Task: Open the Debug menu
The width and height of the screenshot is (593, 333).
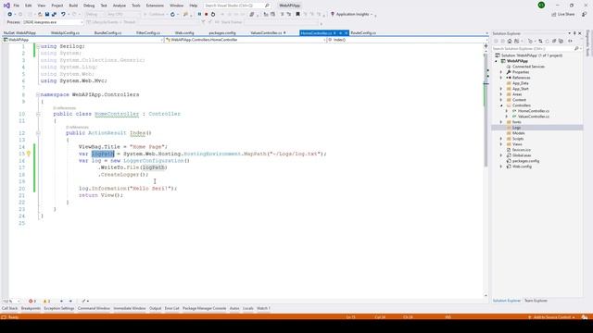Action: pyautogui.click(x=89, y=6)
